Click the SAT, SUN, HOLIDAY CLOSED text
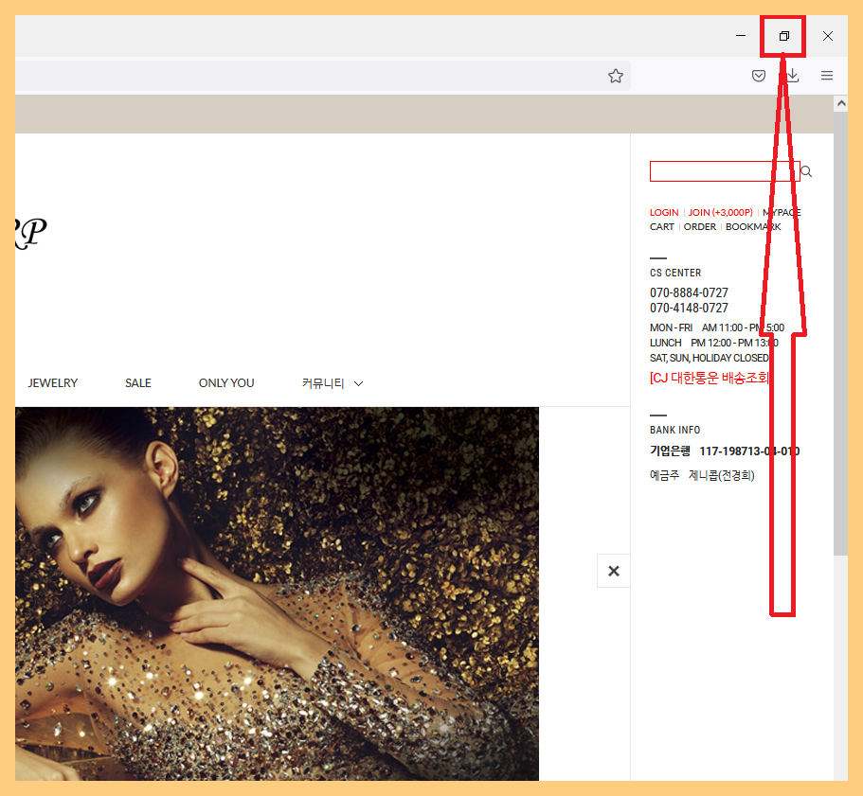 coord(710,358)
